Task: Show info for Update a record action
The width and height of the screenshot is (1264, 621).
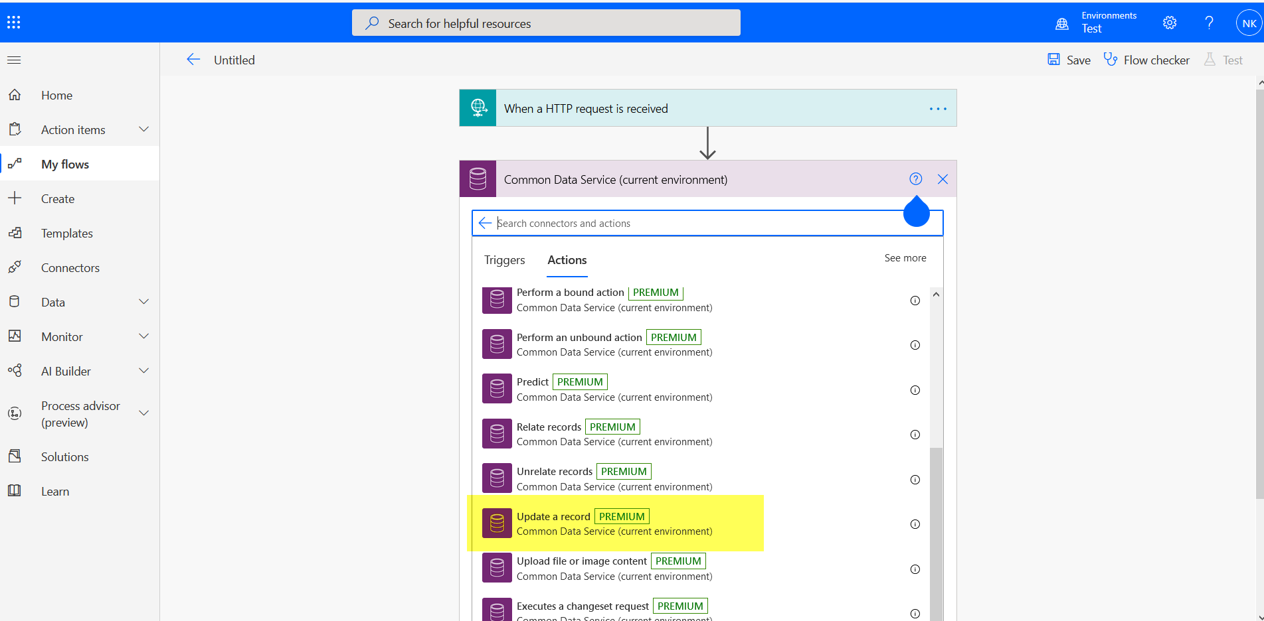Action: [x=915, y=524]
